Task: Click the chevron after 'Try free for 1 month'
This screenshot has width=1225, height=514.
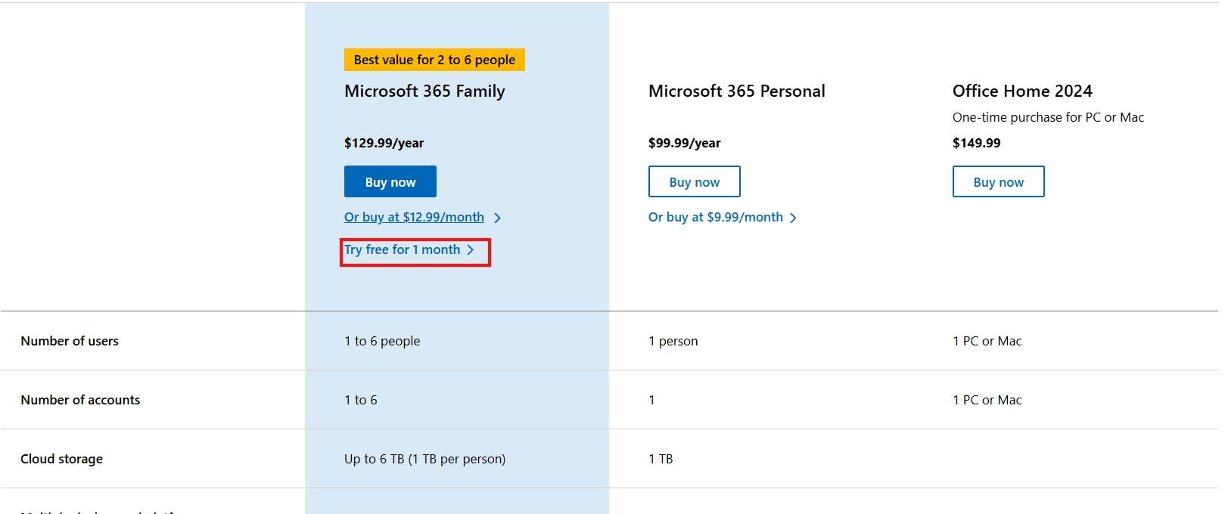Action: 471,249
